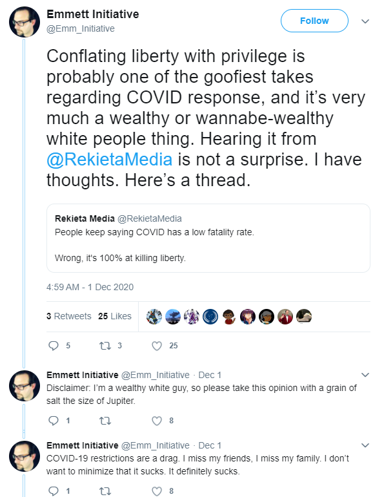Viewport: 384px width, 497px height.
Task: Expand options chevron on COVID-19 restrictions tweet
Action: pyautogui.click(x=365, y=445)
